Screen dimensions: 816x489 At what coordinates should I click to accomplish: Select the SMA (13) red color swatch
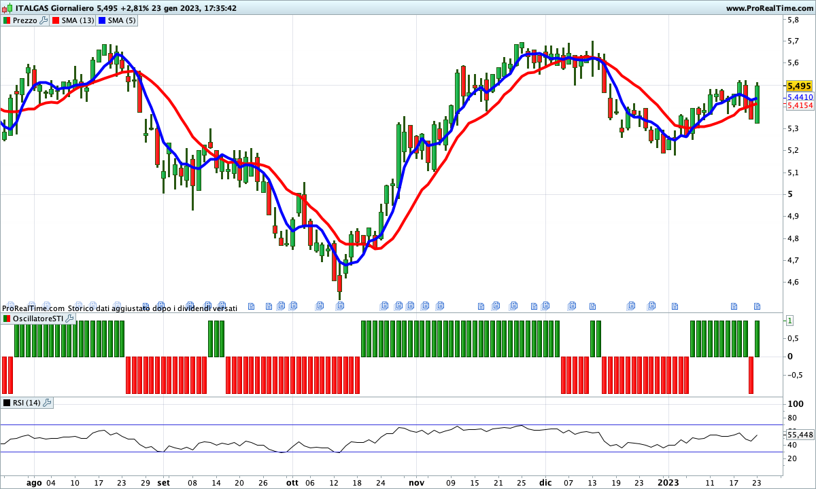click(56, 20)
